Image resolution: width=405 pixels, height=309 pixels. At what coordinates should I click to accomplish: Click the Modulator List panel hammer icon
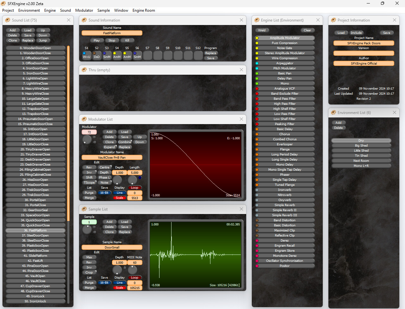point(84,119)
